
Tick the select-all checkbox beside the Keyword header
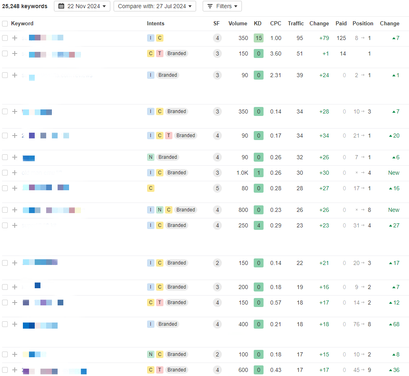coord(5,24)
